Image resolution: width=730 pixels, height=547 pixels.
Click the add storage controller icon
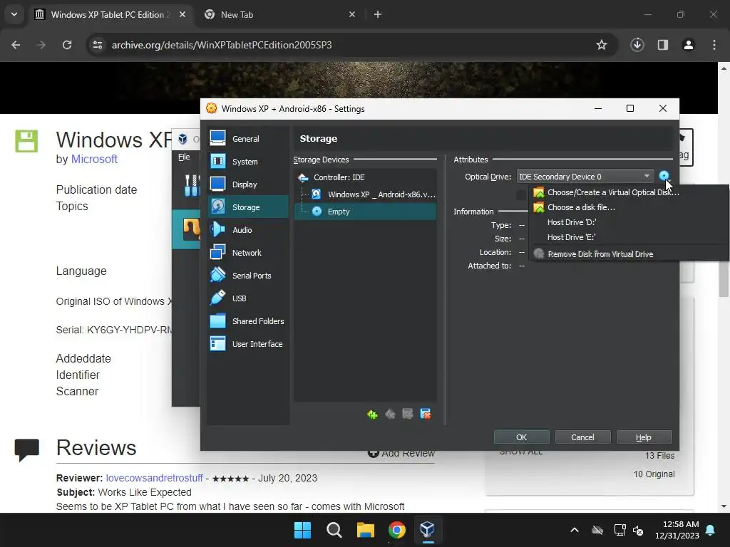[372, 414]
